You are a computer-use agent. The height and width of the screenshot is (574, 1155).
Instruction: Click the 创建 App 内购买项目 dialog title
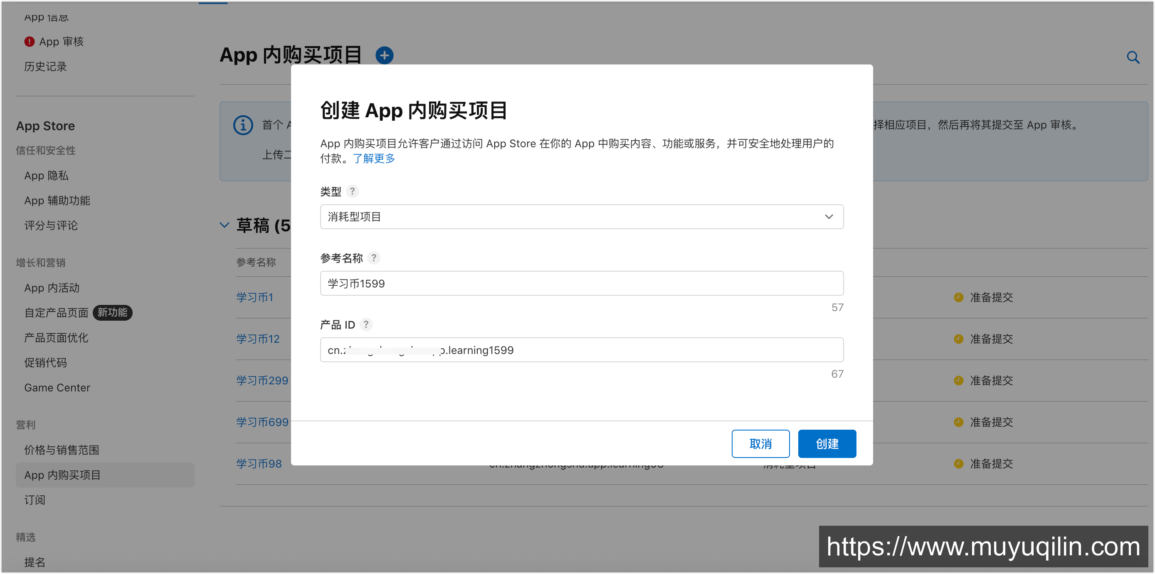tap(413, 110)
